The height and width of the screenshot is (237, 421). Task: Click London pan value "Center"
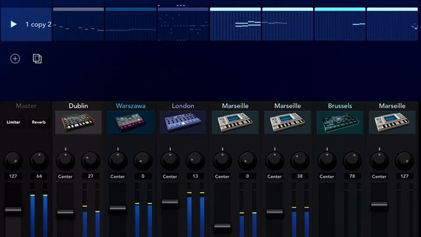(x=170, y=176)
